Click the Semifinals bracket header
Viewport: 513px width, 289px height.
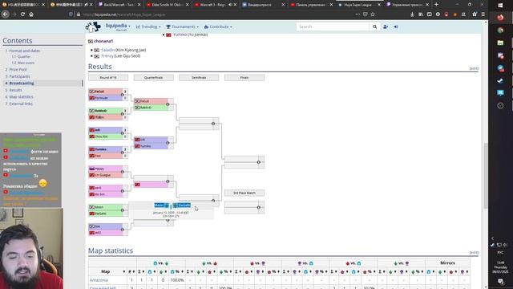pyautogui.click(x=199, y=78)
